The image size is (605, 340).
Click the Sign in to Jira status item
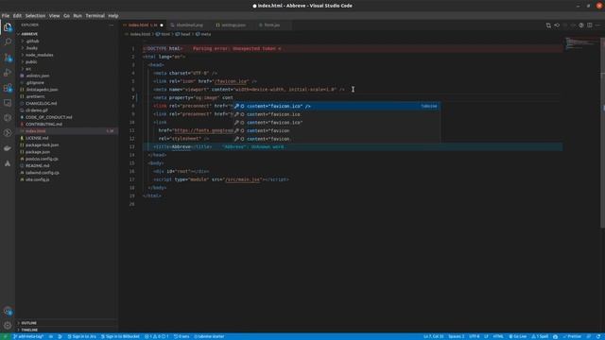[82, 336]
